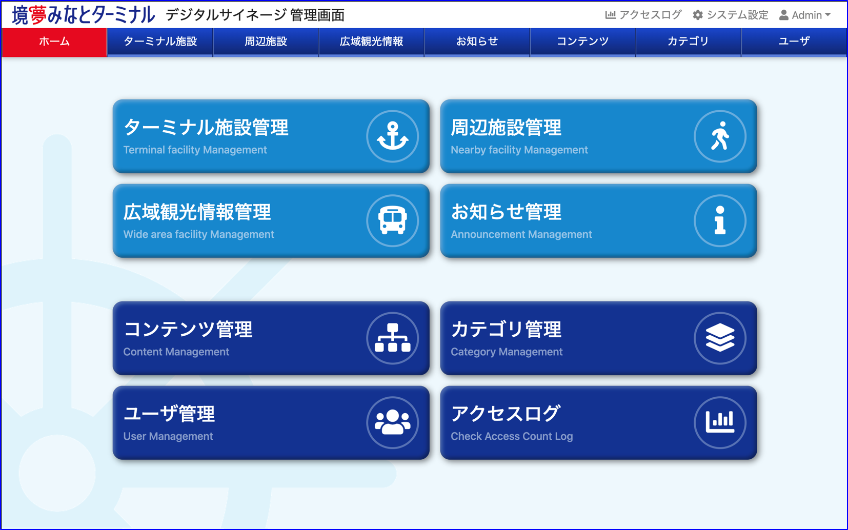Select the カテゴリ tab
848x530 pixels.
(688, 42)
